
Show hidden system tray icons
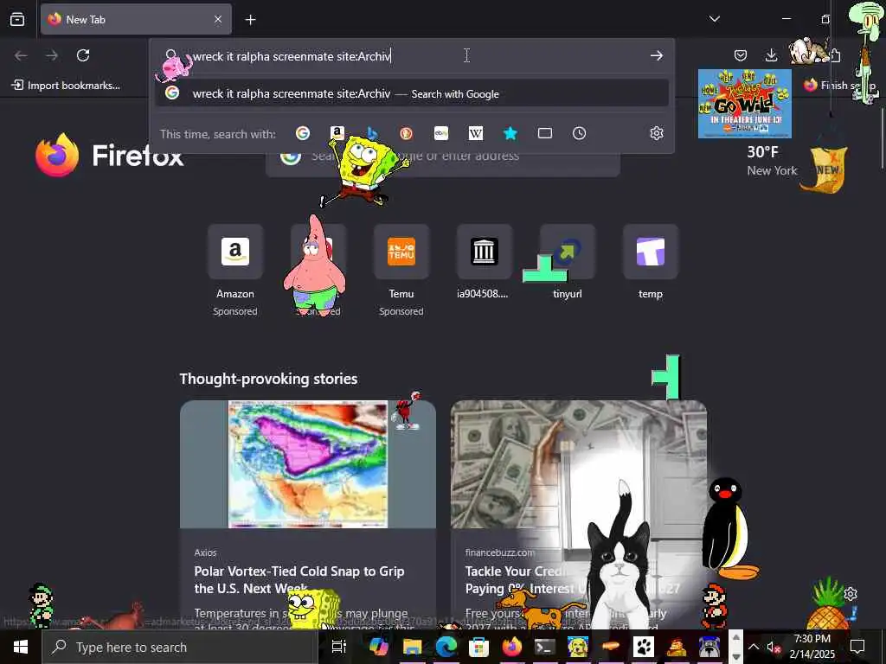pyautogui.click(x=754, y=647)
